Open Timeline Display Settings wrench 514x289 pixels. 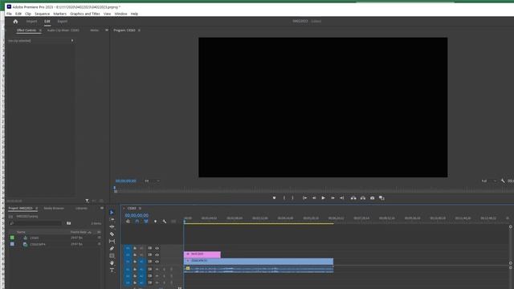click(x=164, y=222)
